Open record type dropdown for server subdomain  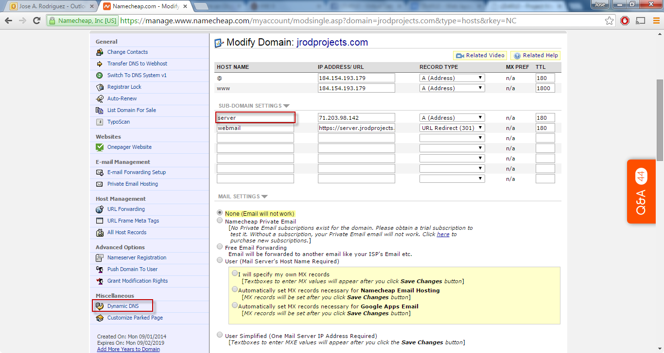point(452,118)
